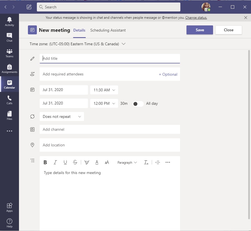Image resolution: width=251 pixels, height=231 pixels.
Task: Go back using the back arrow
Action: pyautogui.click(x=6, y=7)
